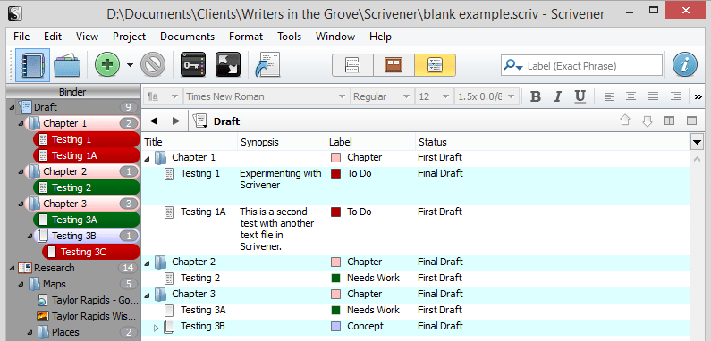Open the Edit menu
This screenshot has width=711, height=341.
click(53, 37)
